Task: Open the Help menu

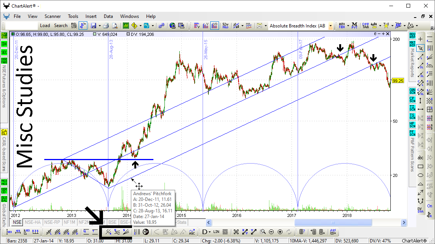Action: 151,16
